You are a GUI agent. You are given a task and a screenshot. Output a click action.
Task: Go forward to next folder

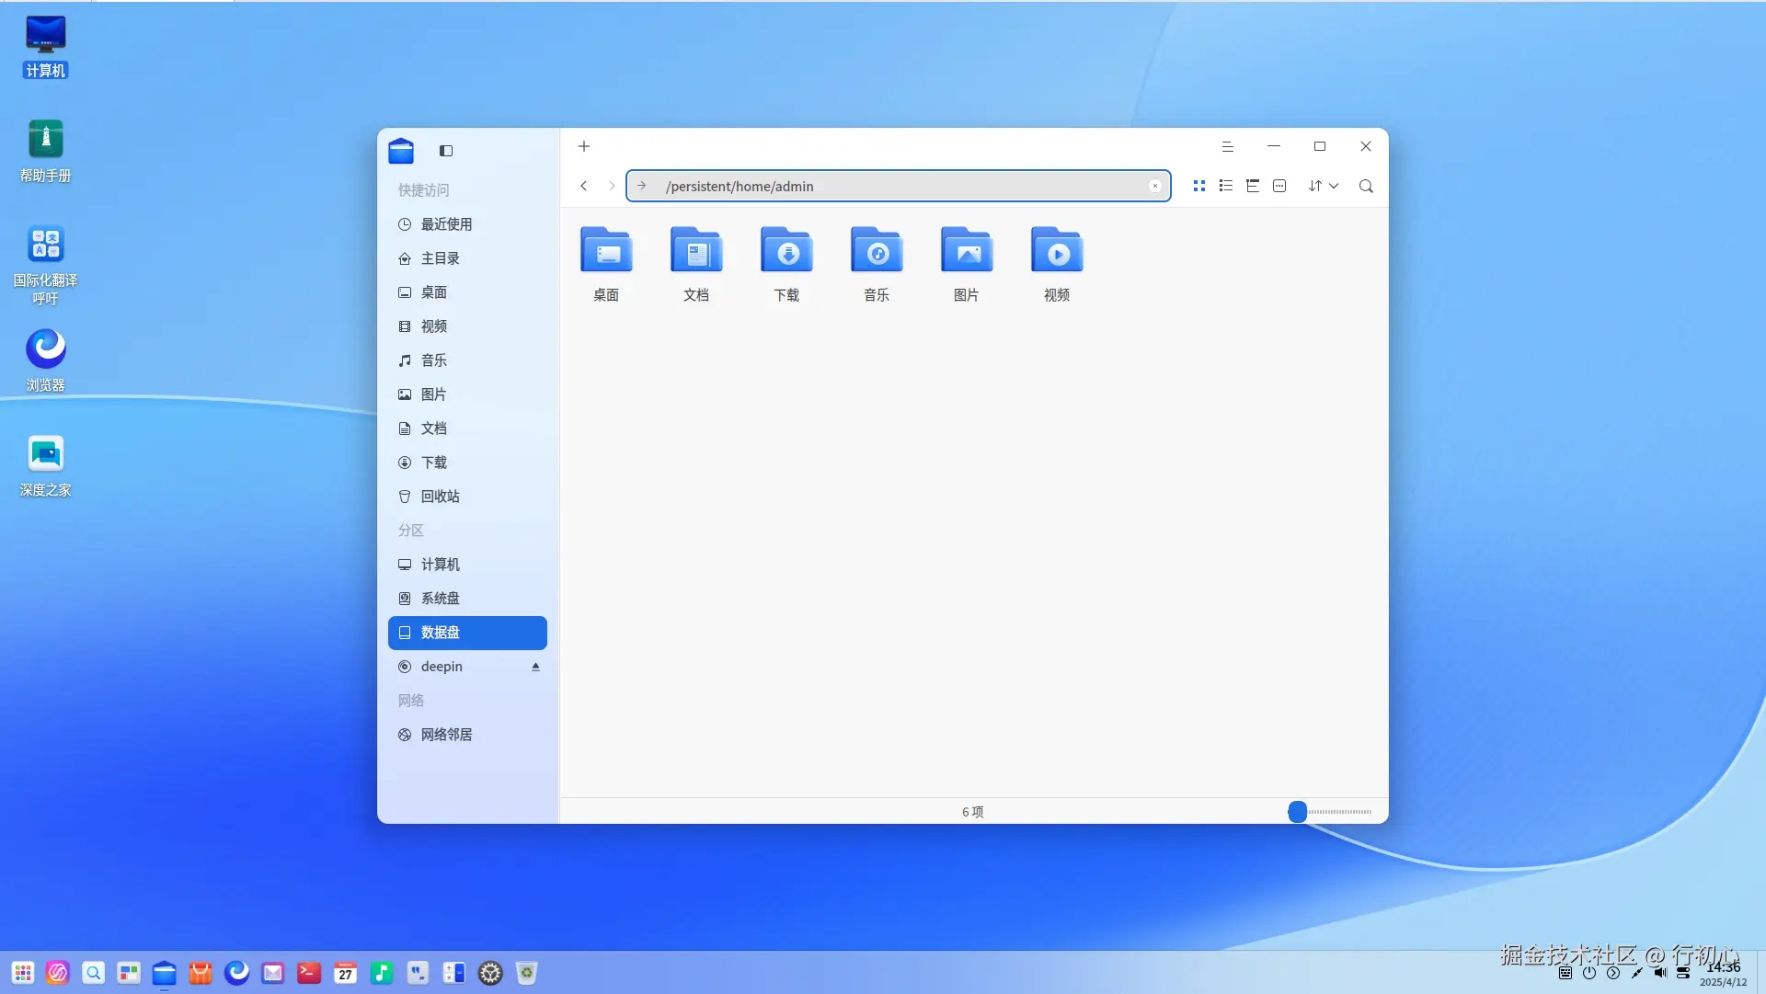612,186
